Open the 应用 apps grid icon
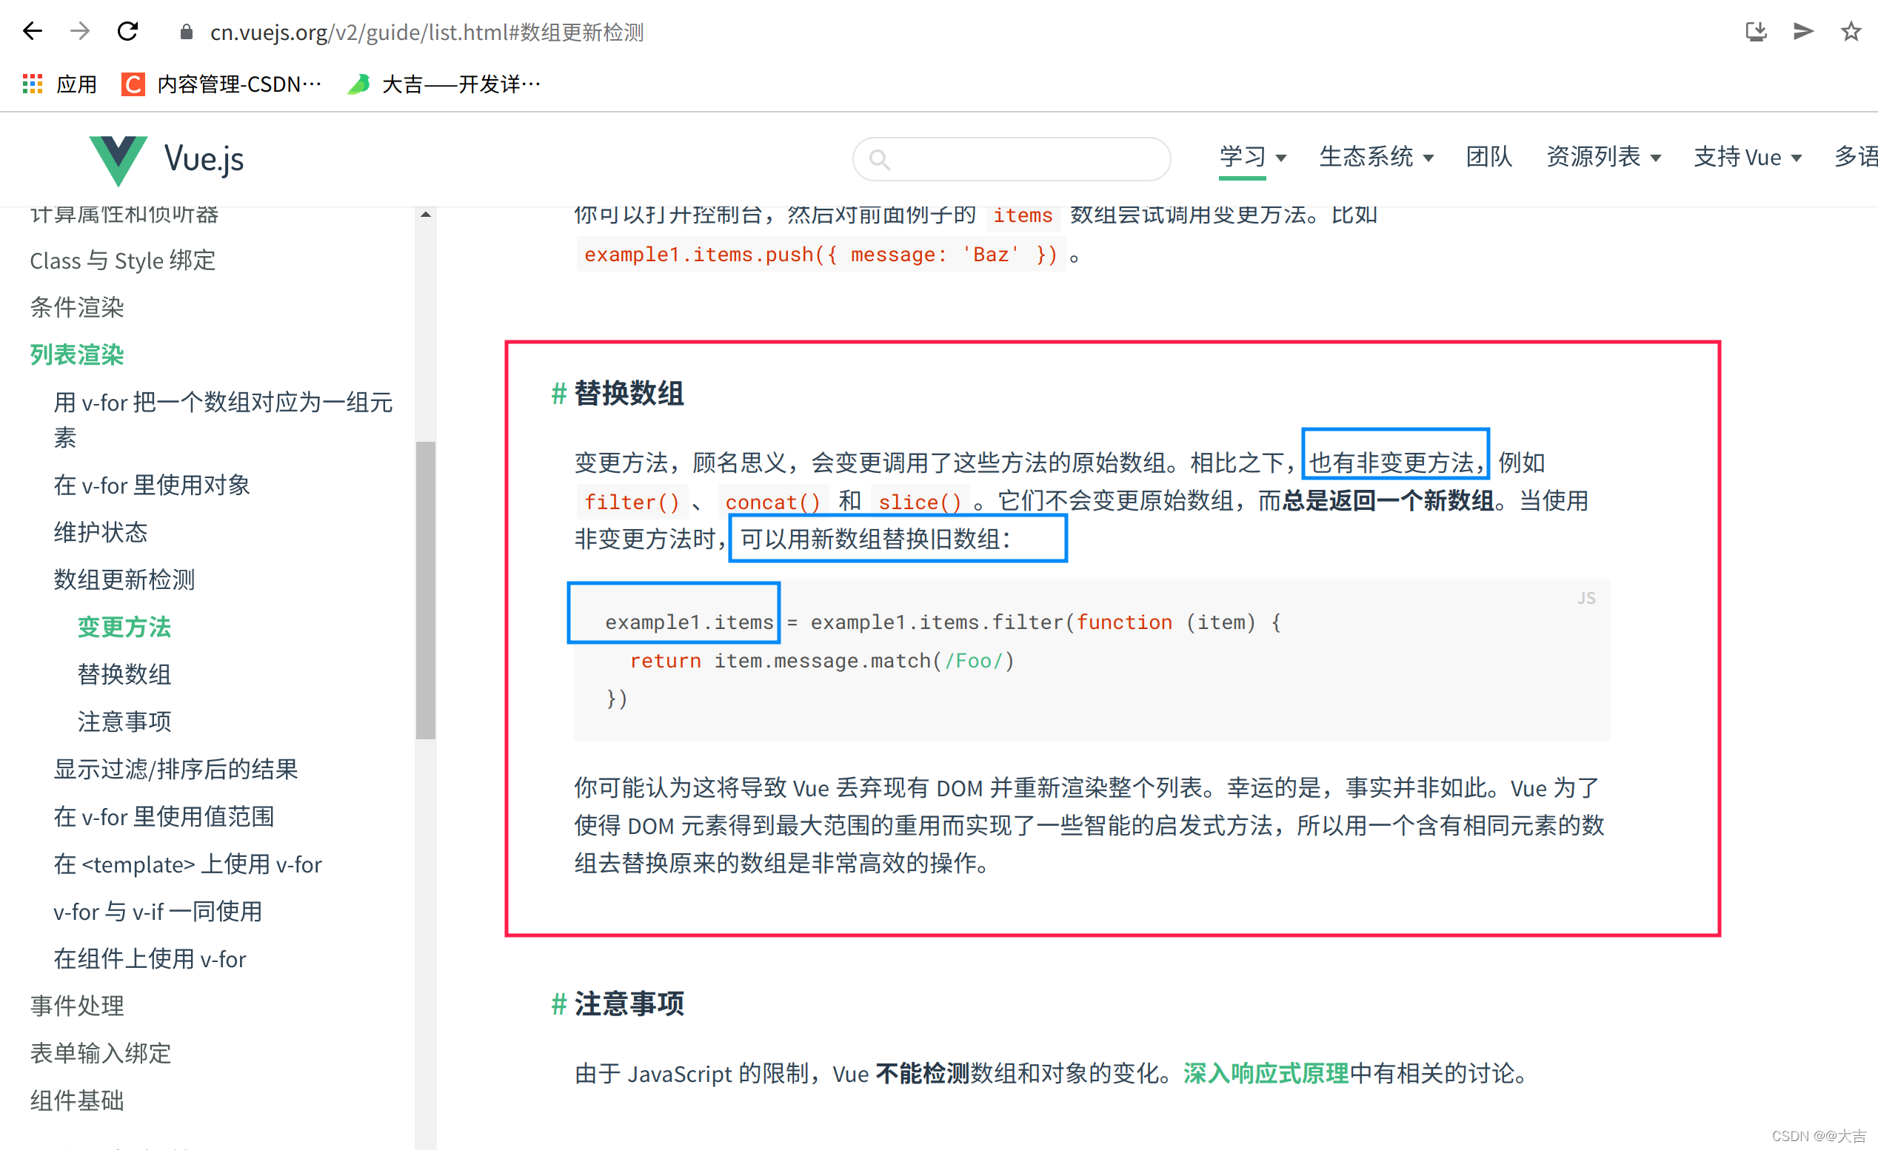 coord(32,84)
